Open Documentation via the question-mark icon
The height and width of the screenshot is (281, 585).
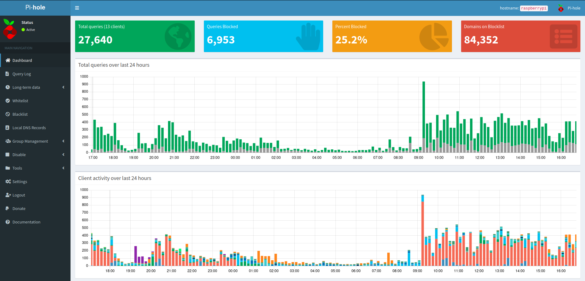8,222
